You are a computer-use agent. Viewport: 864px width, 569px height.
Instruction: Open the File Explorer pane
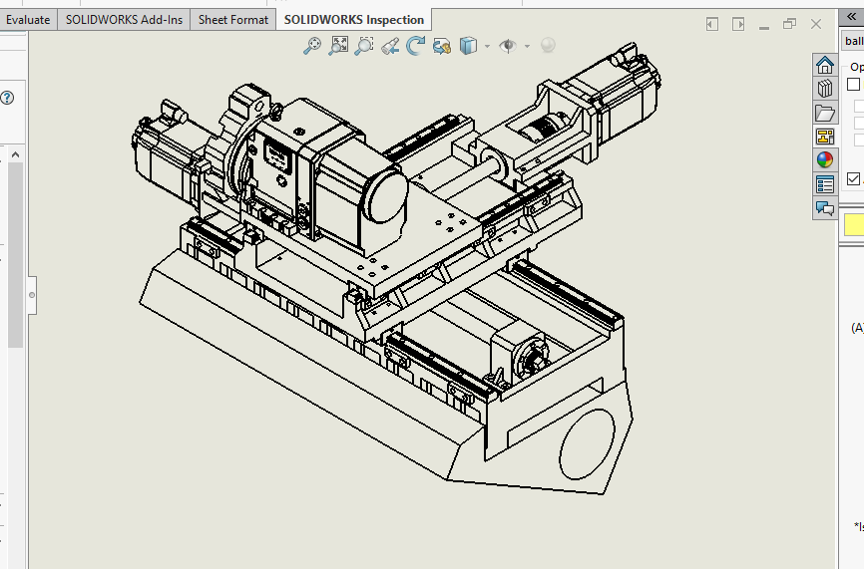tap(825, 113)
